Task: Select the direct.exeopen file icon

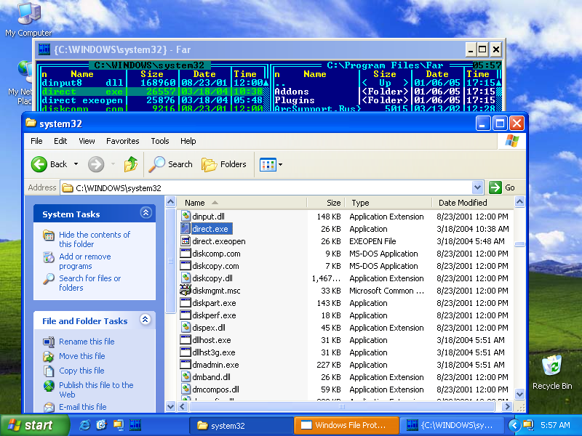Action: 186,241
